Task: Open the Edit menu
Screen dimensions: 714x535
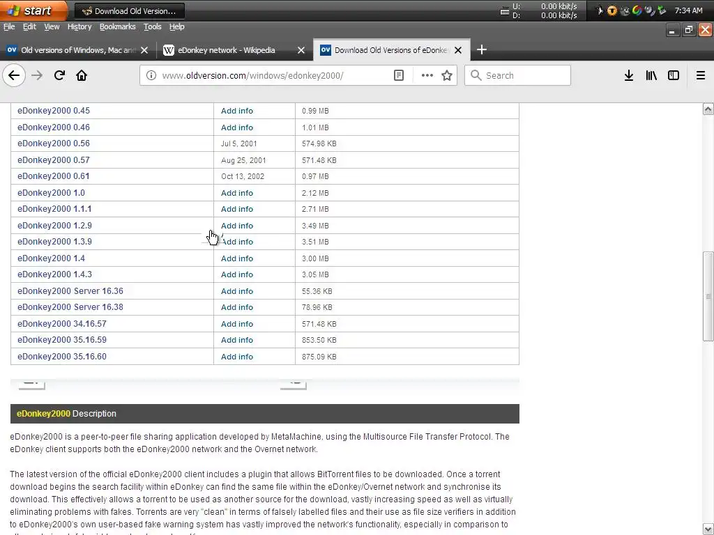Action: coord(29,27)
